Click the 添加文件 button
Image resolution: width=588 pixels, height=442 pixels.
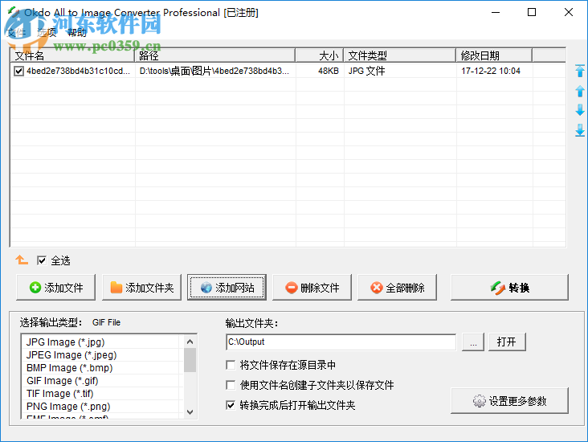click(56, 288)
